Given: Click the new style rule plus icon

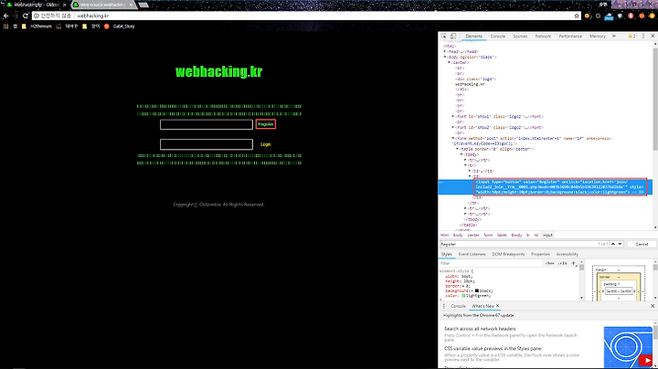Looking at the screenshot, I should tap(574, 263).
